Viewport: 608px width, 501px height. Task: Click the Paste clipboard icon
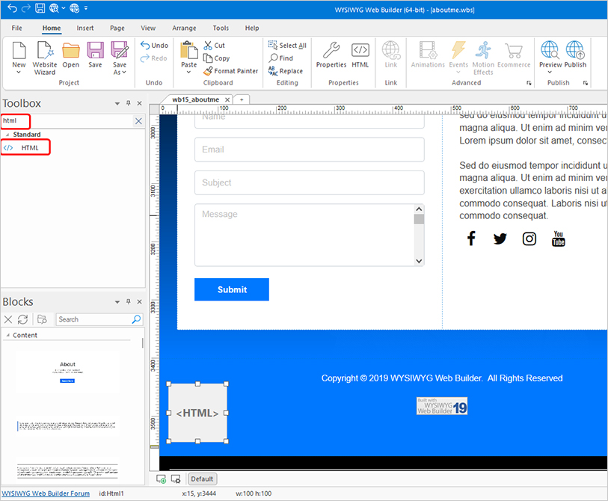(x=189, y=50)
